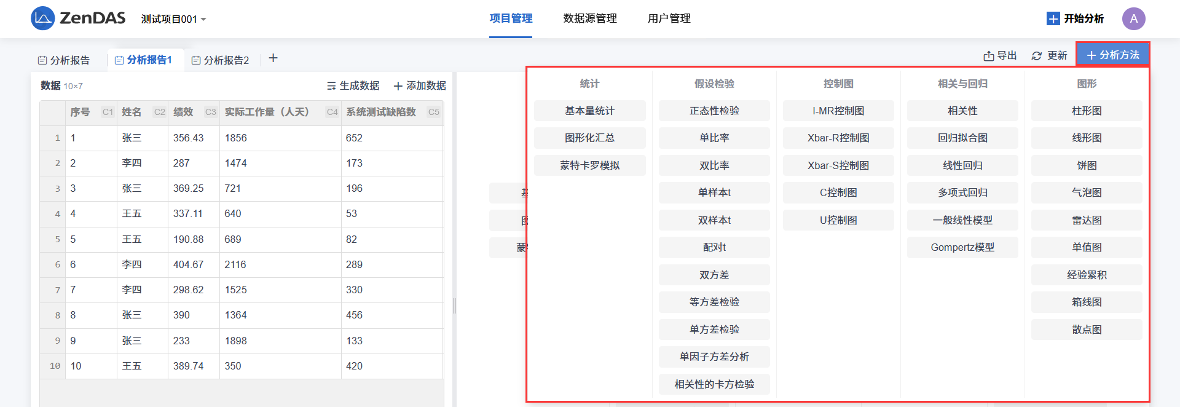Select the Xbar-R控制图 option
Screen dimensions: 1180x407
point(838,138)
